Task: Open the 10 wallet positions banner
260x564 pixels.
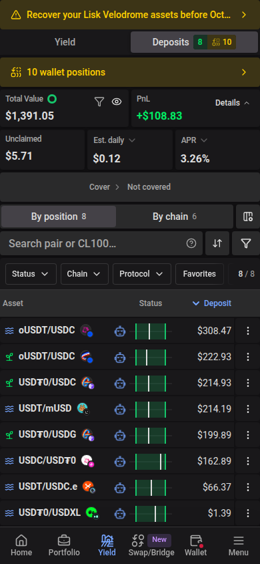Action: (130, 72)
